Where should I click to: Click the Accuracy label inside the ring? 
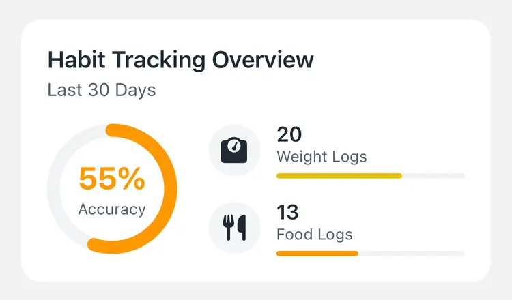112,209
